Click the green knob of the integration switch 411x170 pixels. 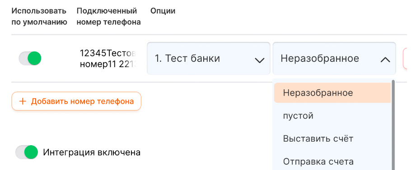pyautogui.click(x=31, y=152)
